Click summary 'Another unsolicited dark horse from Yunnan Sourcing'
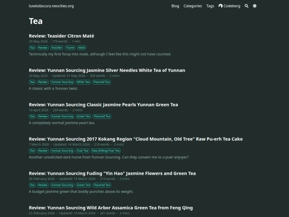 pyautogui.click(x=109, y=157)
